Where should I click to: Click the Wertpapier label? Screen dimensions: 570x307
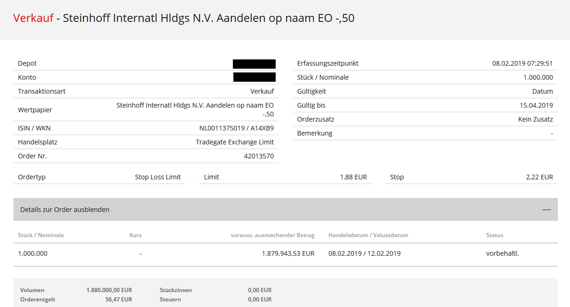(35, 110)
